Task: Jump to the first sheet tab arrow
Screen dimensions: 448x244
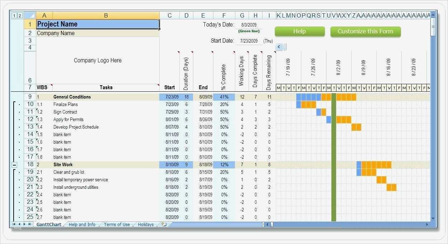Action: point(14,224)
